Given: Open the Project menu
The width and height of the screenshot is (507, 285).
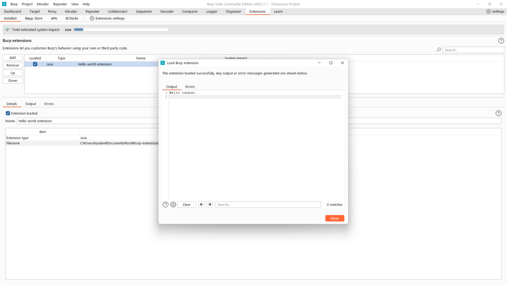Looking at the screenshot, I should pos(27,4).
